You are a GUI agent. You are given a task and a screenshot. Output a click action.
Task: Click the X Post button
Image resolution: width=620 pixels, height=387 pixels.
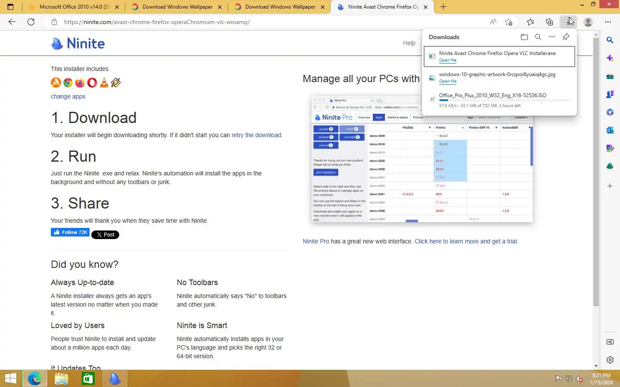(105, 235)
